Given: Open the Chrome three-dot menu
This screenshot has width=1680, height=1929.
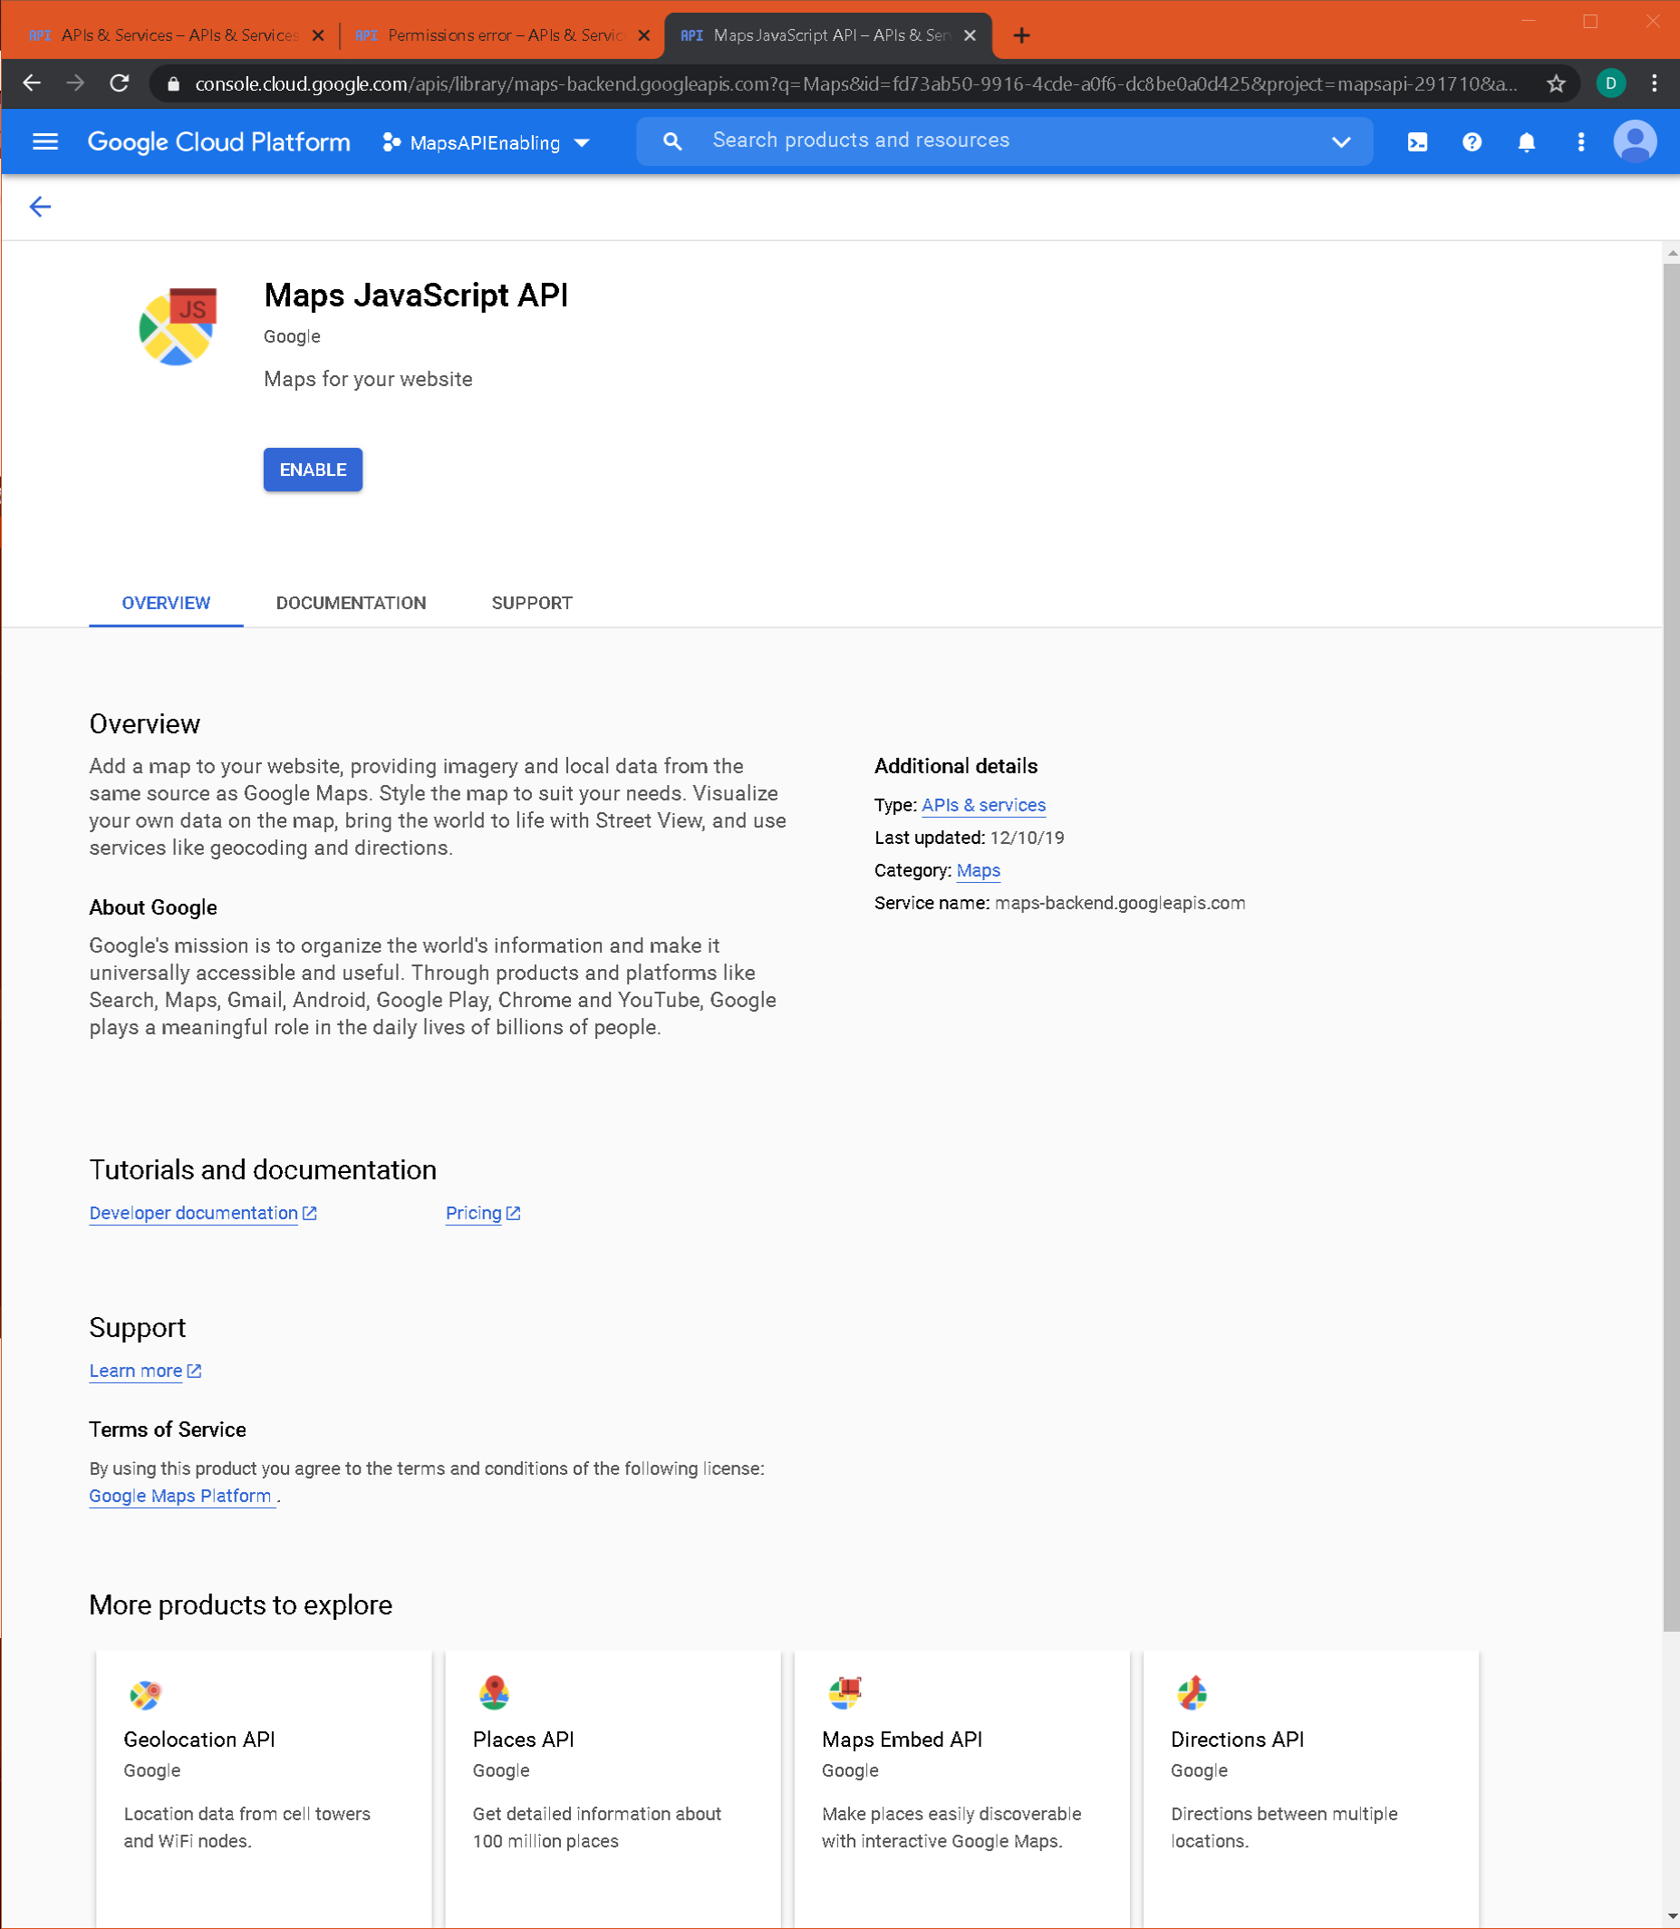Looking at the screenshot, I should (x=1654, y=84).
